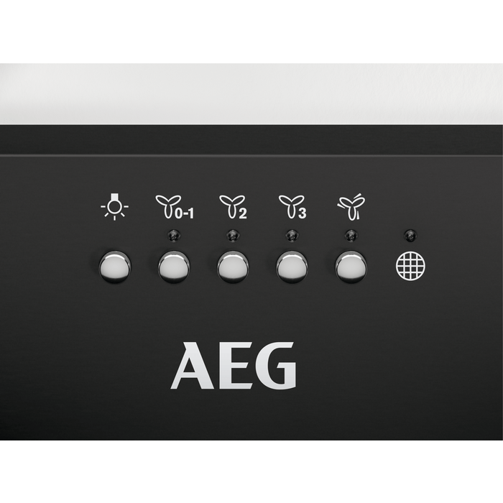
Task: Click the indicator LED above the filter grid
Action: pyautogui.click(x=410, y=236)
